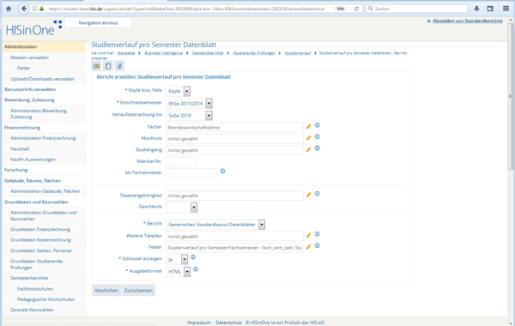The image size is (515, 326).
Task: Edit Studiengang selection with pencil icon
Action: point(309,149)
